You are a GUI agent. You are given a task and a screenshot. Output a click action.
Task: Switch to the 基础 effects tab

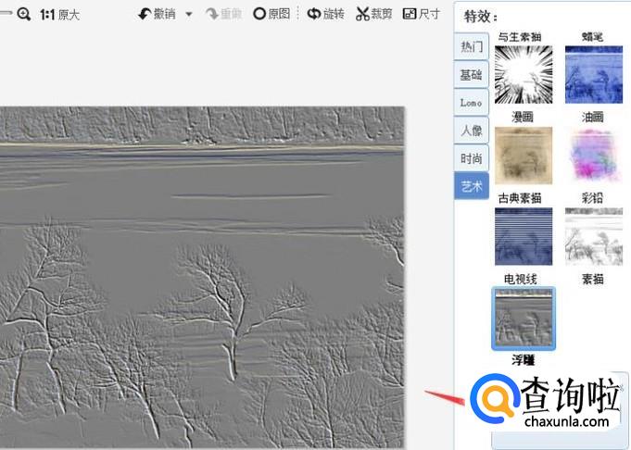(x=472, y=75)
